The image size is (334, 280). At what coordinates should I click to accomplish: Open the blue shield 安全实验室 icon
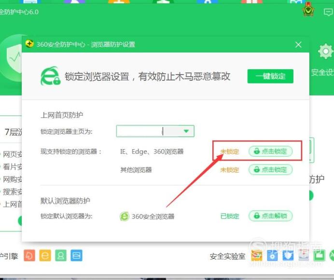[x=288, y=255]
